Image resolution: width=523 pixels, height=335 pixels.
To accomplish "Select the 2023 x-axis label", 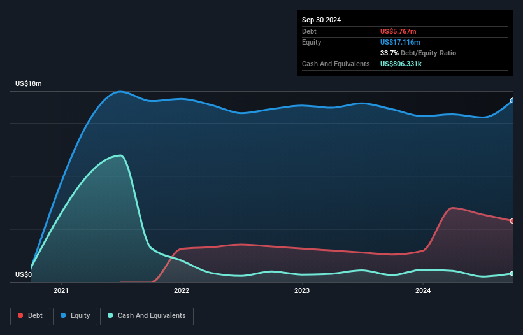I will pyautogui.click(x=302, y=290).
